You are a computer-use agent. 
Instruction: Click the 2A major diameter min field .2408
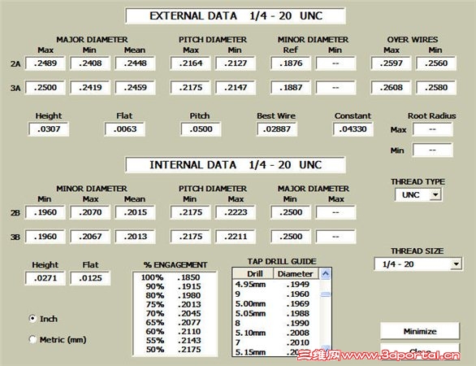click(90, 63)
